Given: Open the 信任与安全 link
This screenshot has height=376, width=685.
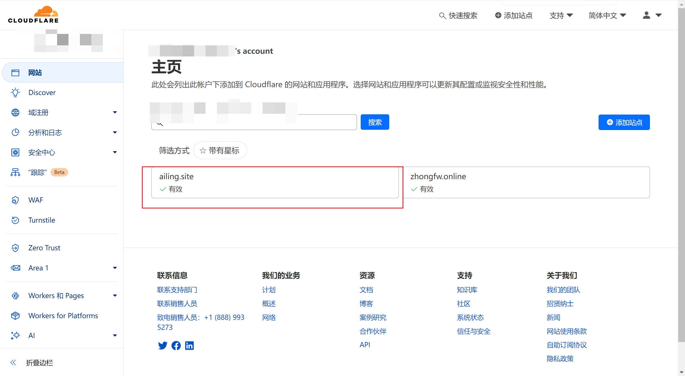Looking at the screenshot, I should pyautogui.click(x=474, y=331).
